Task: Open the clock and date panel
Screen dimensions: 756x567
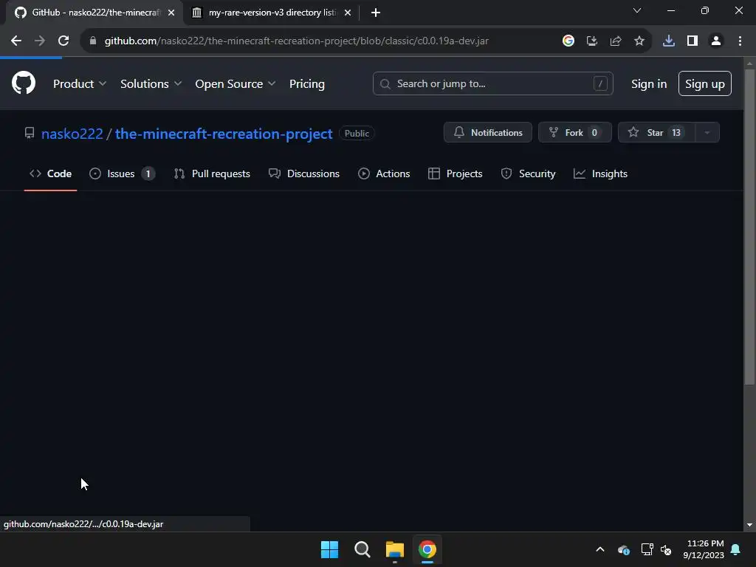Action: coord(704,549)
